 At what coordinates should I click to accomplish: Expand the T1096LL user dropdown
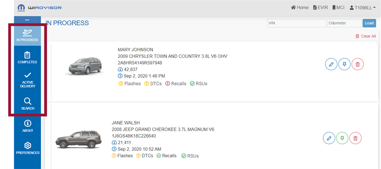(363, 8)
